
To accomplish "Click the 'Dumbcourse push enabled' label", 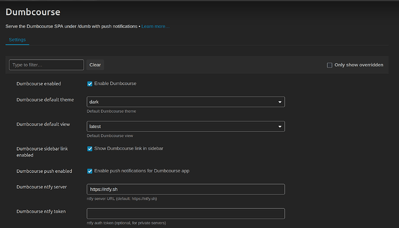I will (x=45, y=171).
